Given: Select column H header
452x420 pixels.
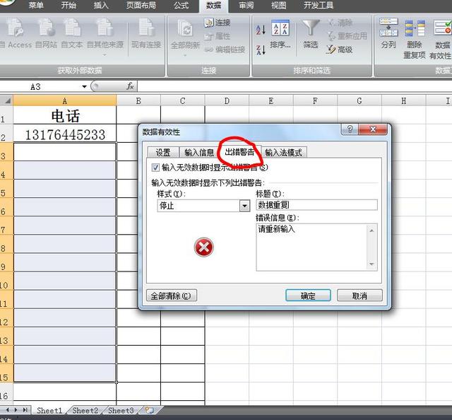Looking at the screenshot, I should click(x=403, y=100).
